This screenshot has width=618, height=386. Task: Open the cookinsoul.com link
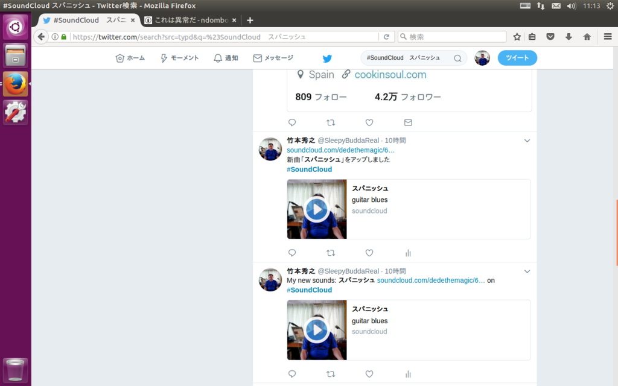coord(390,75)
